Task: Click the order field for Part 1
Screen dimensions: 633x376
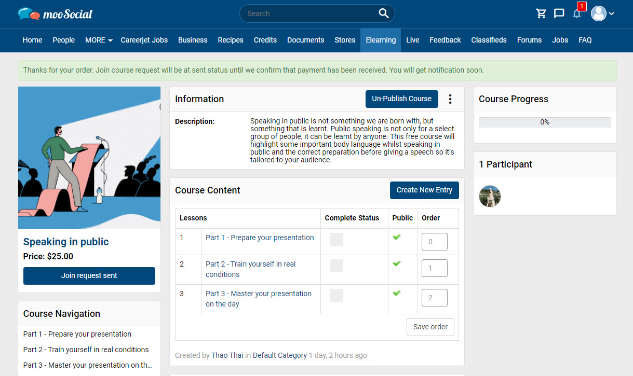Action: click(435, 242)
